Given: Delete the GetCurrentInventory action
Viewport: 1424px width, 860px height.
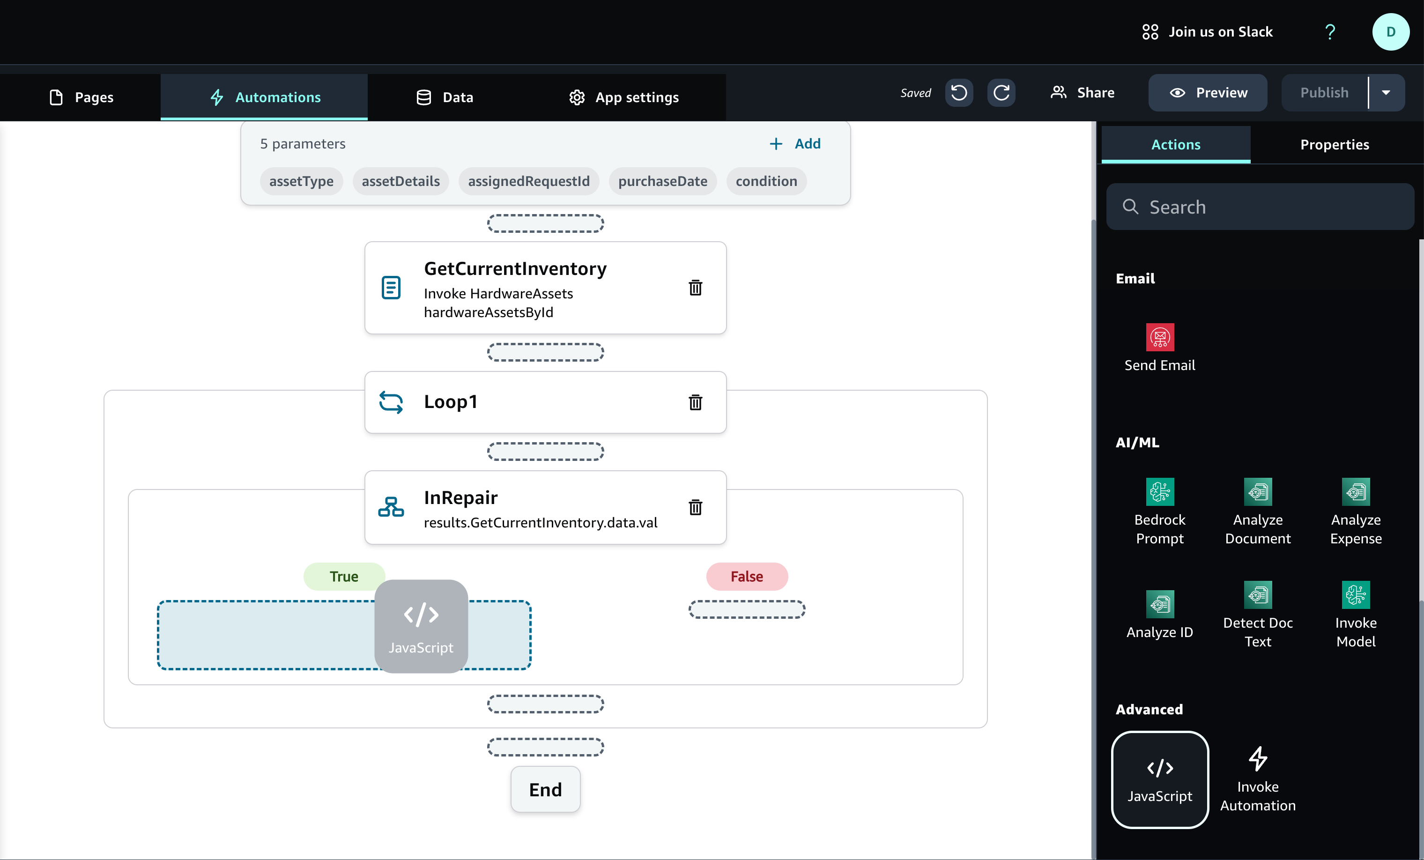Looking at the screenshot, I should (695, 287).
